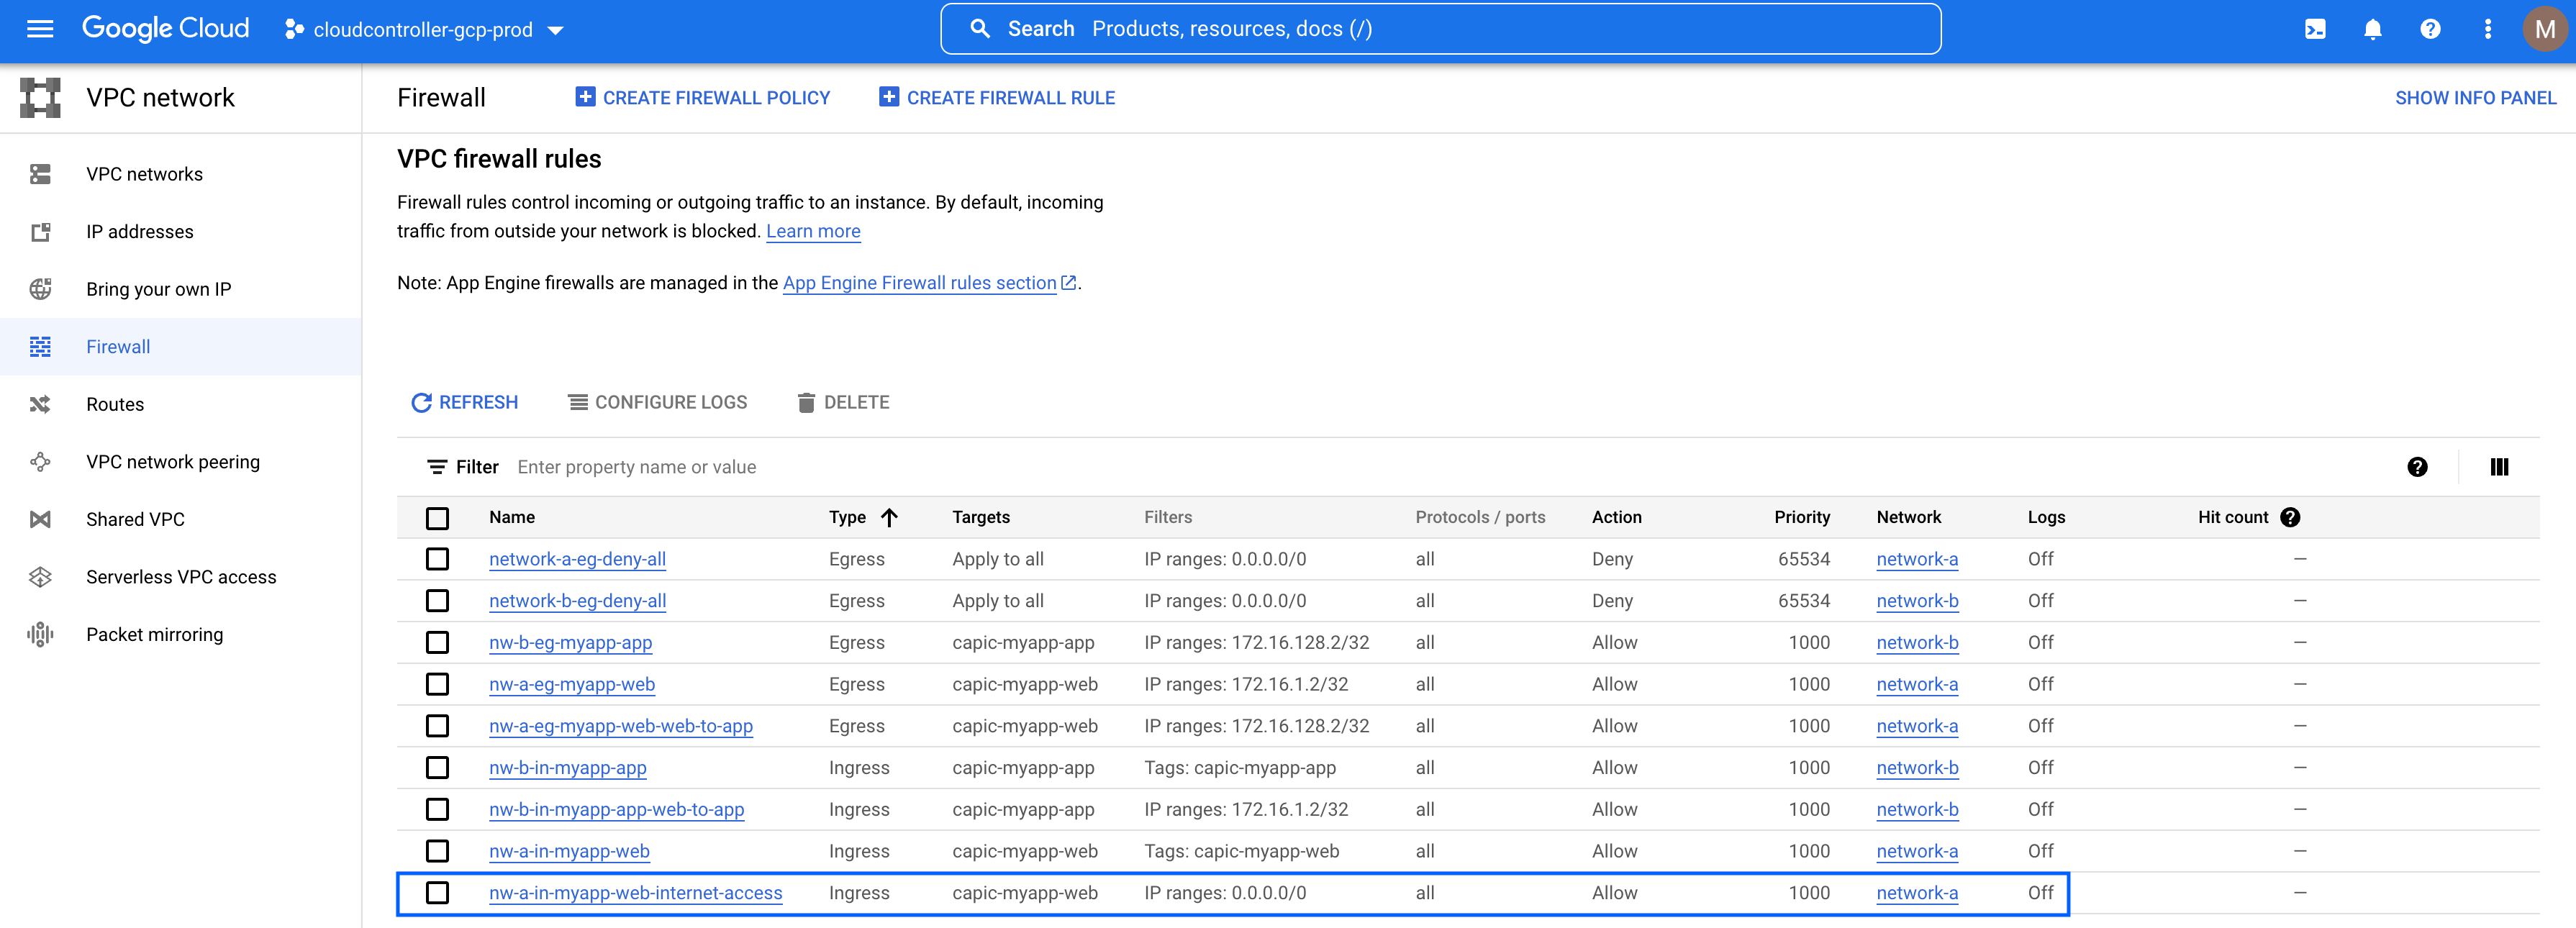Focus the Filter property input field

[900, 467]
